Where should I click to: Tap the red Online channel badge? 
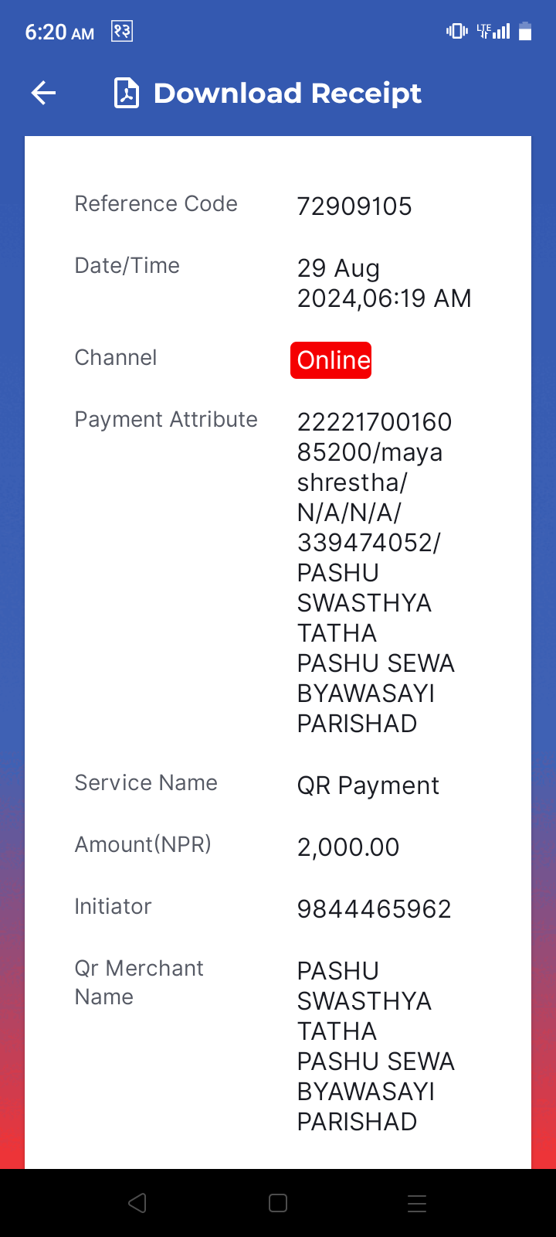pos(331,360)
